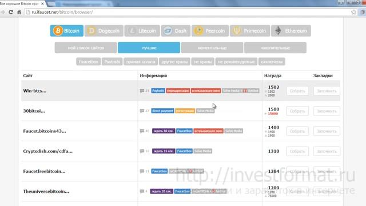Screen dimensions: 366x206
Task: Open comments icon for 30bitcoi row
Action: coord(142,110)
